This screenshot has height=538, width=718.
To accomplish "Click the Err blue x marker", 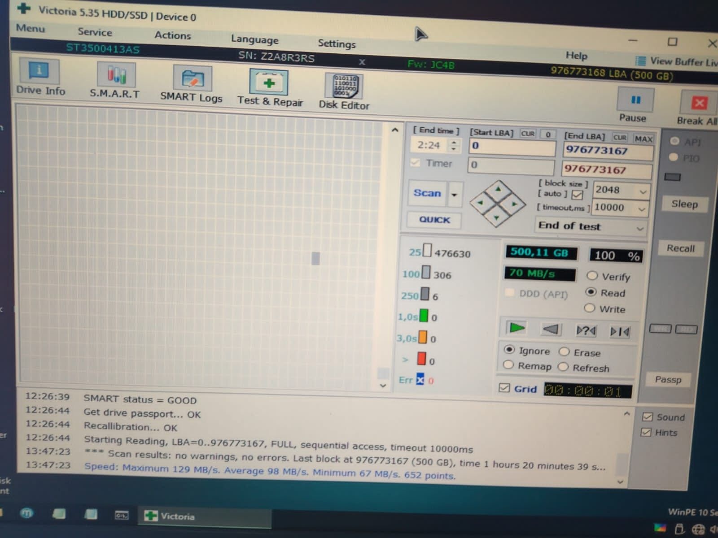I will 420,379.
